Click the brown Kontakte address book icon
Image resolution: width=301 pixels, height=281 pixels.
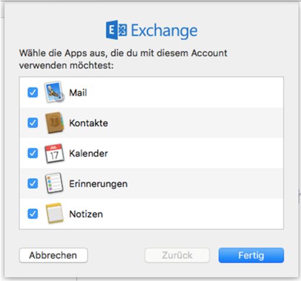(55, 123)
